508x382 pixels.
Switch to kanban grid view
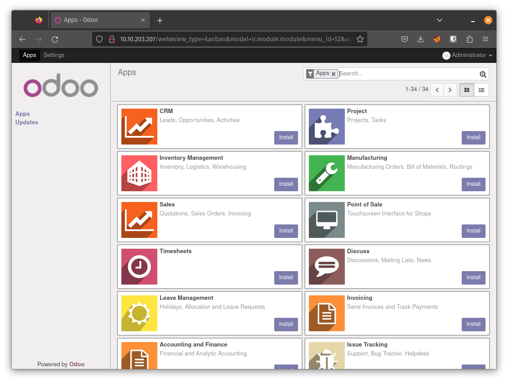coord(467,90)
